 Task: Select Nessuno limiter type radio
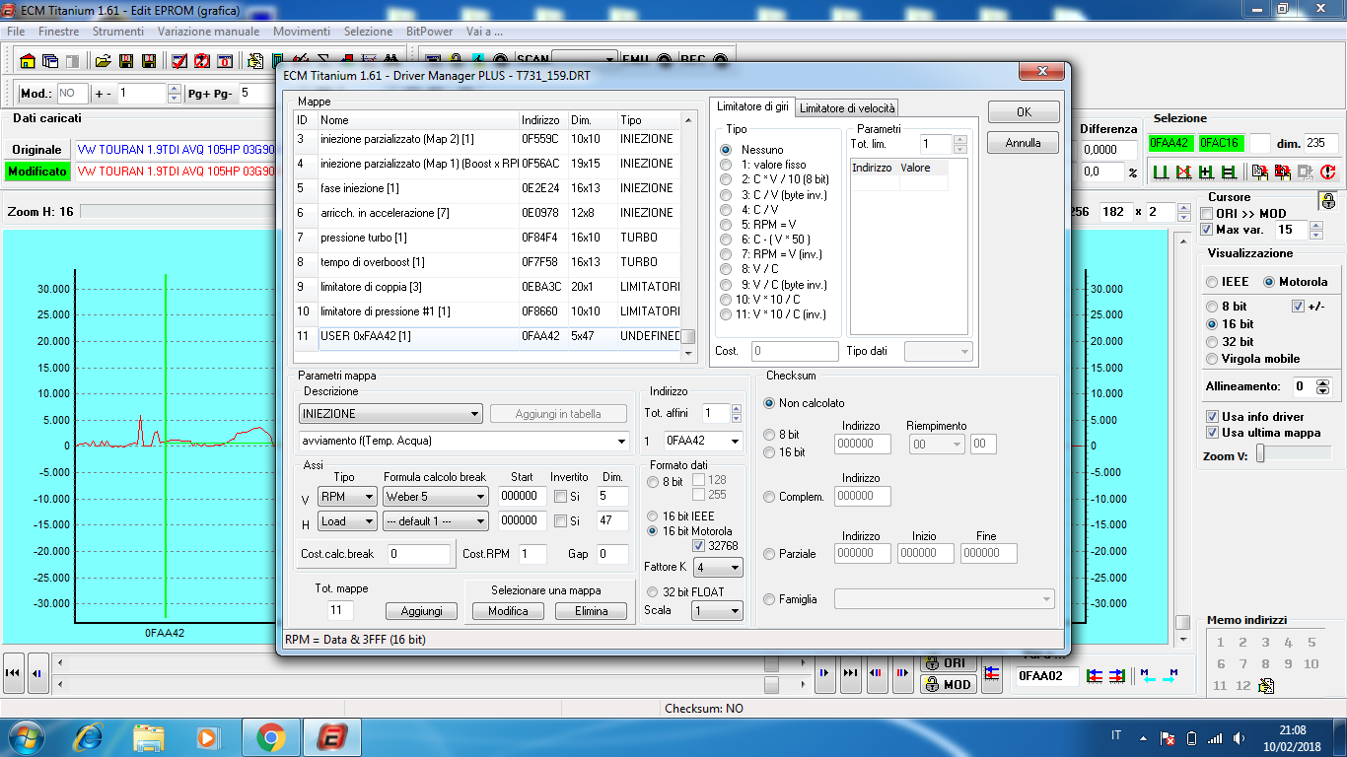pyautogui.click(x=727, y=150)
